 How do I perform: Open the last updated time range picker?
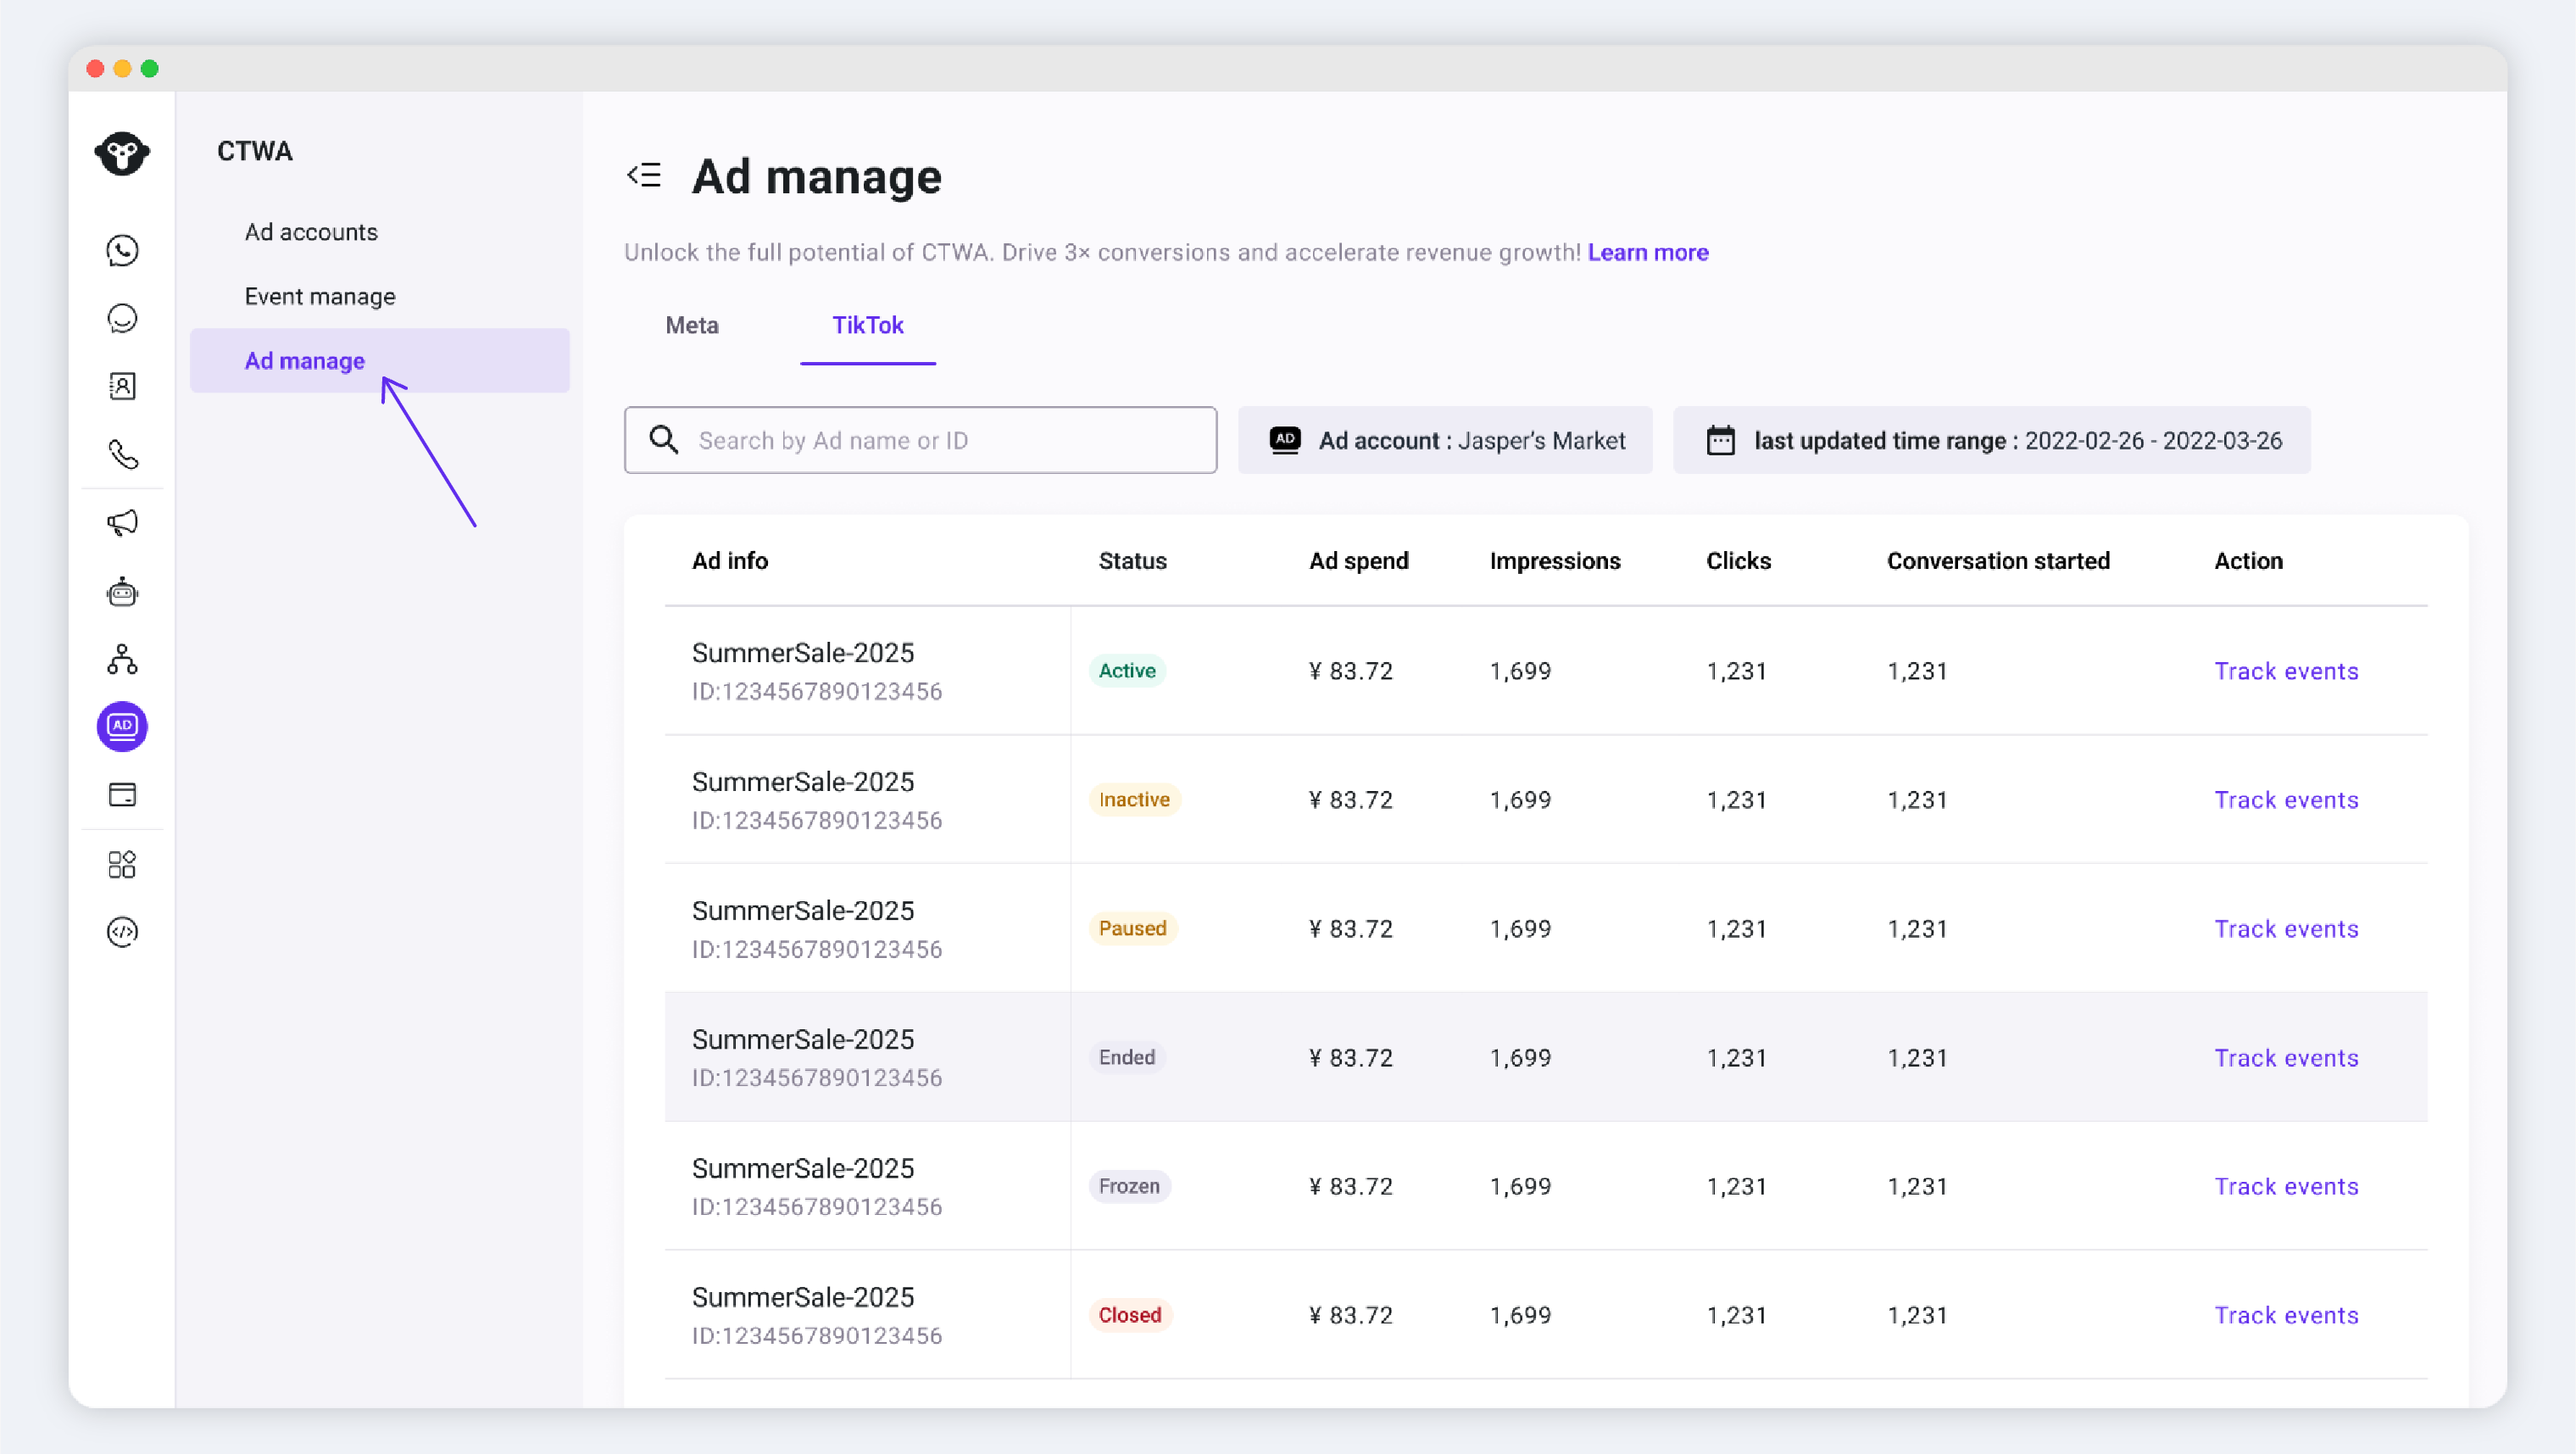click(x=1992, y=440)
